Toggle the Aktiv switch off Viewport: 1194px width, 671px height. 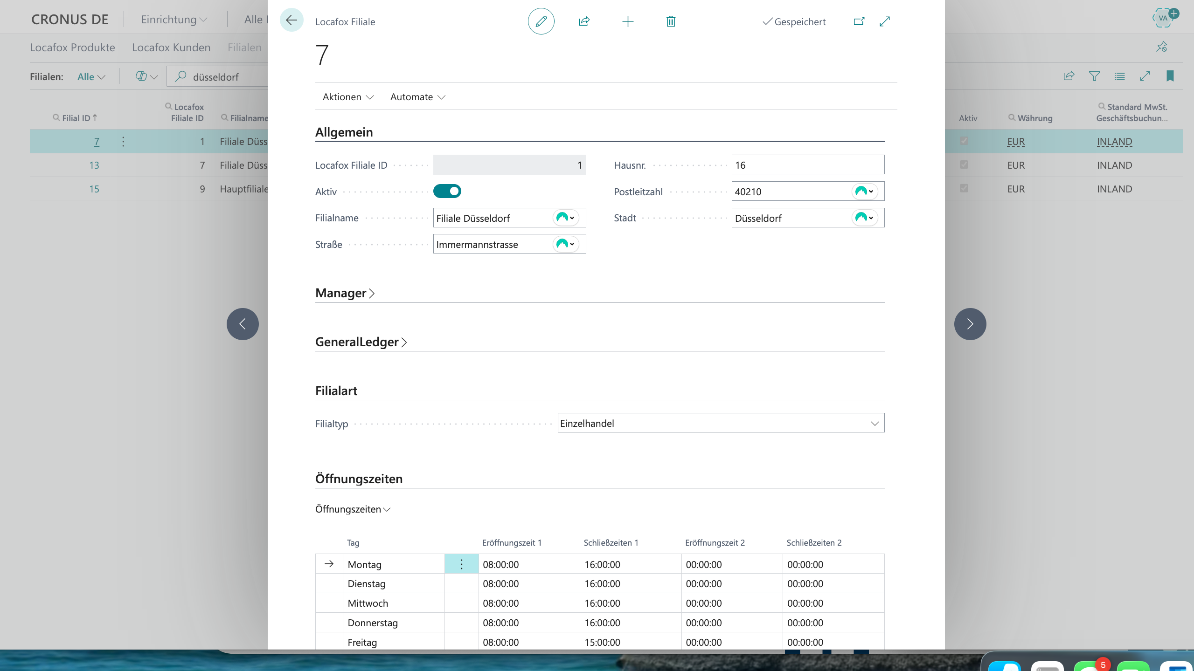click(x=447, y=191)
